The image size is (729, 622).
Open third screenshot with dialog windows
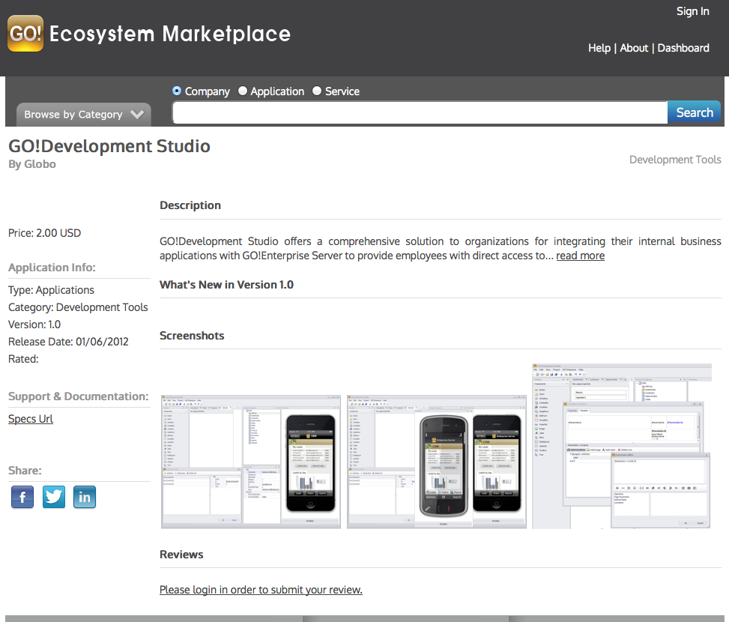click(622, 447)
